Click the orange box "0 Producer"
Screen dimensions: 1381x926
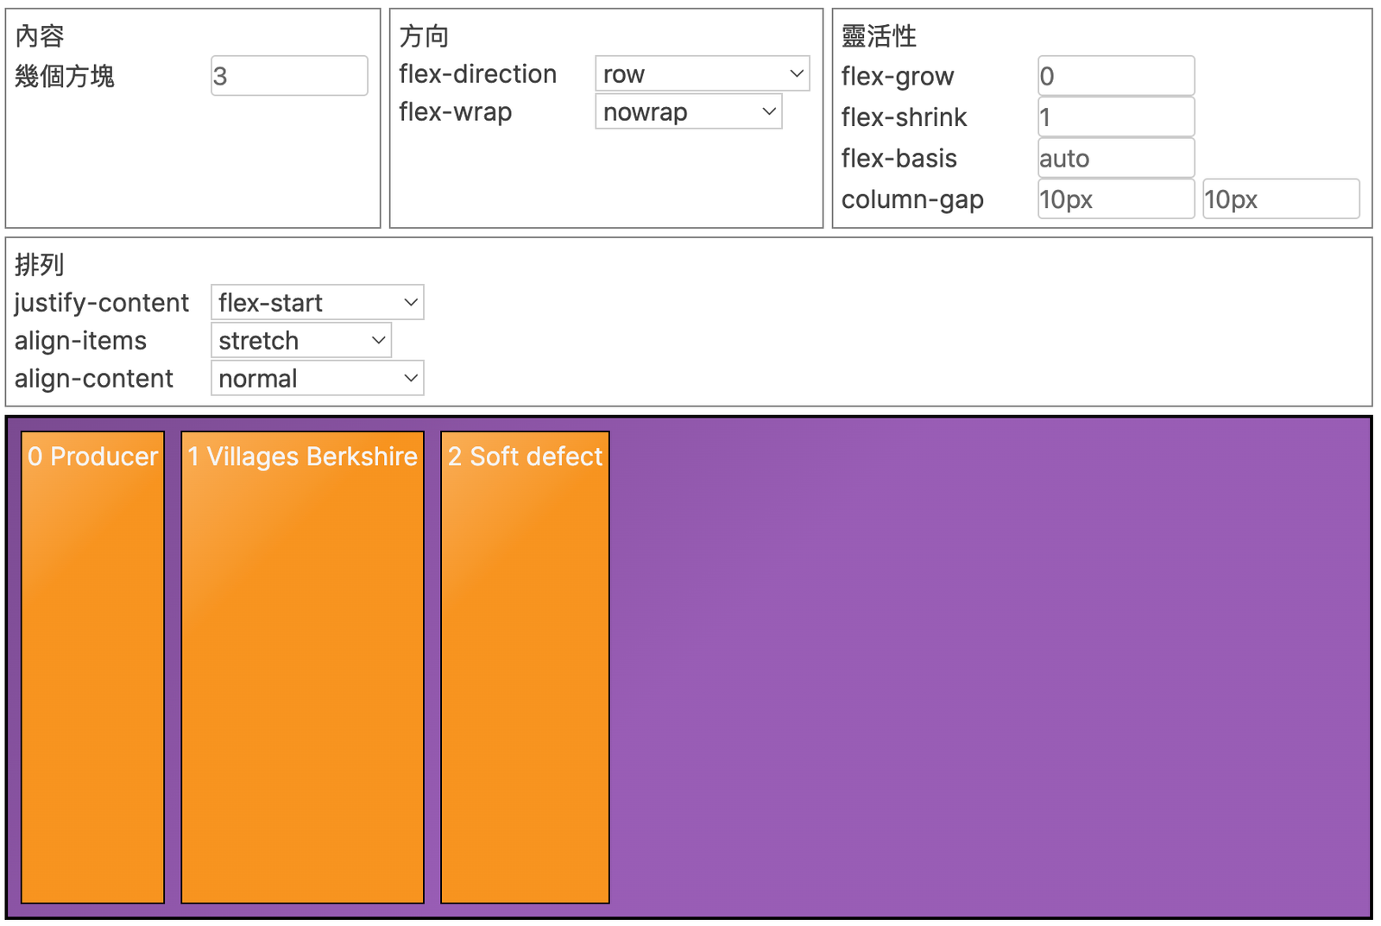(x=92, y=666)
